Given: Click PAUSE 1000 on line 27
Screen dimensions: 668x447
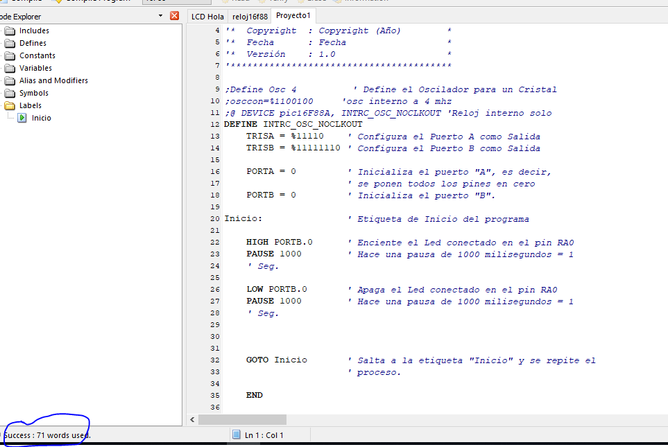Looking at the screenshot, I should tap(273, 301).
